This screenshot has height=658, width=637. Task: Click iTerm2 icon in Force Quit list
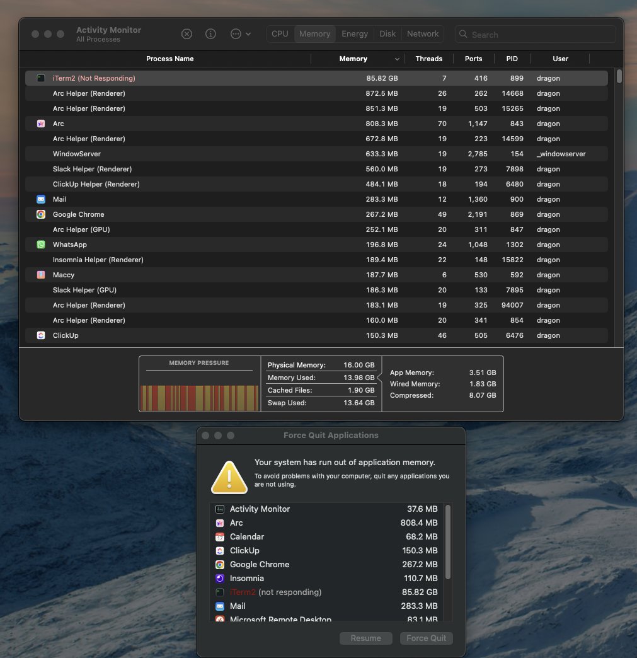220,592
